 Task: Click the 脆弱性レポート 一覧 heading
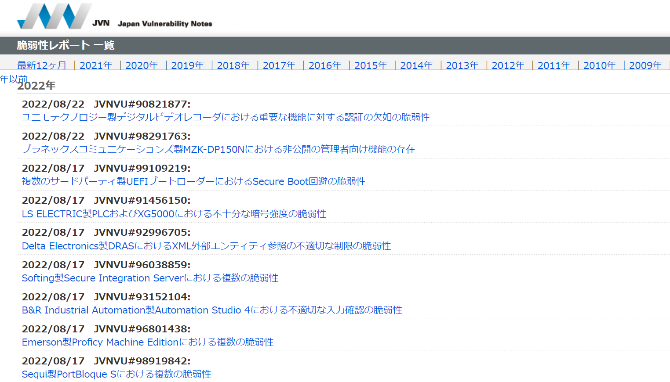pyautogui.click(x=66, y=45)
